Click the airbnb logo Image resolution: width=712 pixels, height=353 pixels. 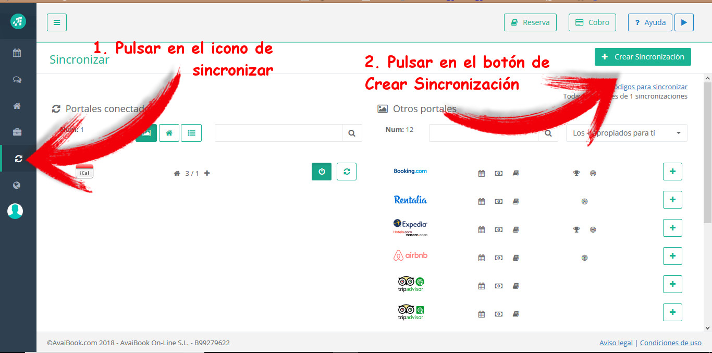[410, 255]
